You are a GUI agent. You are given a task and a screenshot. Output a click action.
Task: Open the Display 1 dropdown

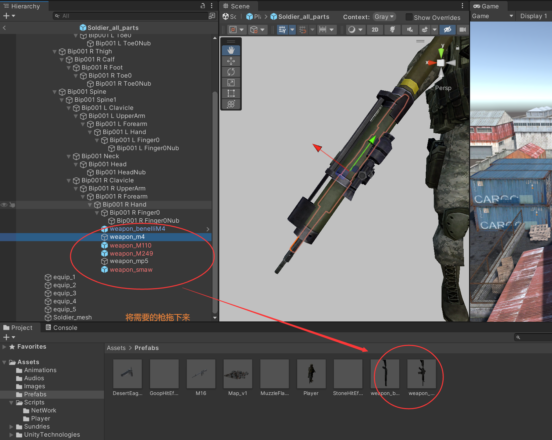pos(534,16)
